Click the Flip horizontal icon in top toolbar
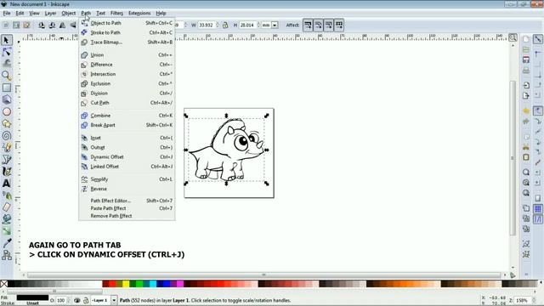 tap(62, 25)
